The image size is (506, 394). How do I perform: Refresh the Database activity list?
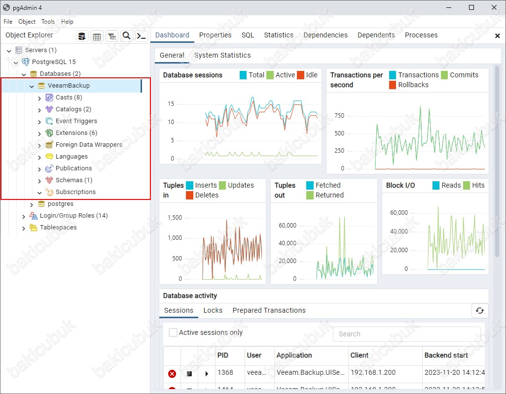pyautogui.click(x=480, y=311)
